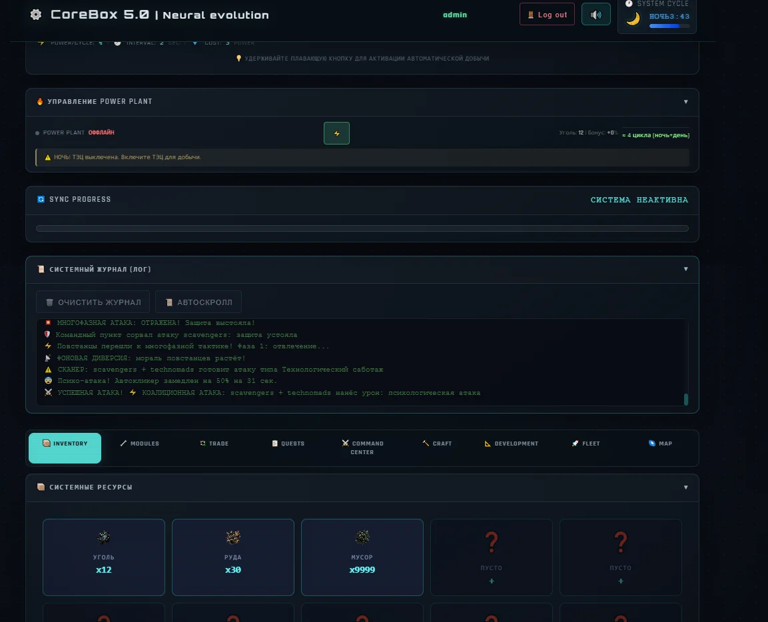
Task: Click the warning icon on Сканер log line
Action: coord(48,370)
